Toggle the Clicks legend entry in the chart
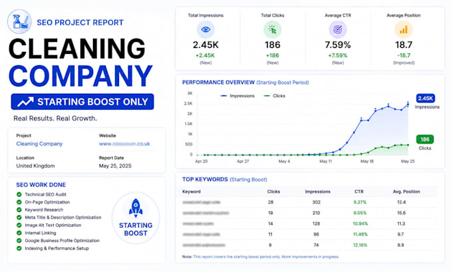The width and height of the screenshot is (452, 272). point(275,96)
